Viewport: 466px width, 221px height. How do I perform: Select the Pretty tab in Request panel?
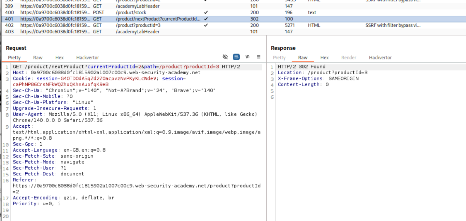(14, 58)
